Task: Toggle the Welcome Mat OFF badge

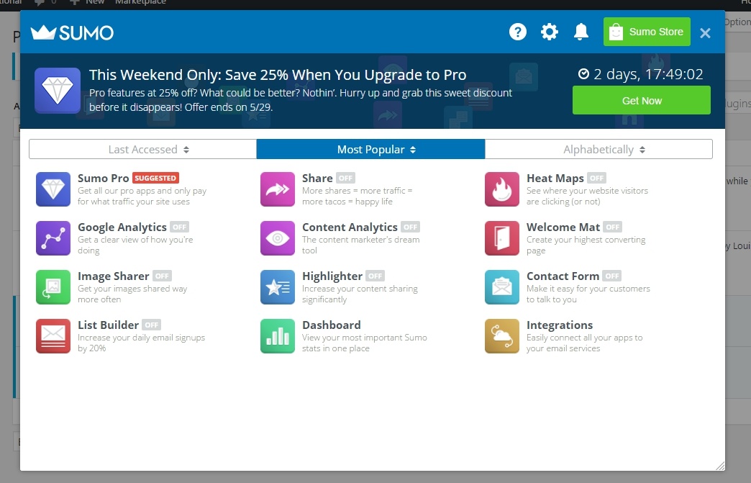Action: (613, 227)
